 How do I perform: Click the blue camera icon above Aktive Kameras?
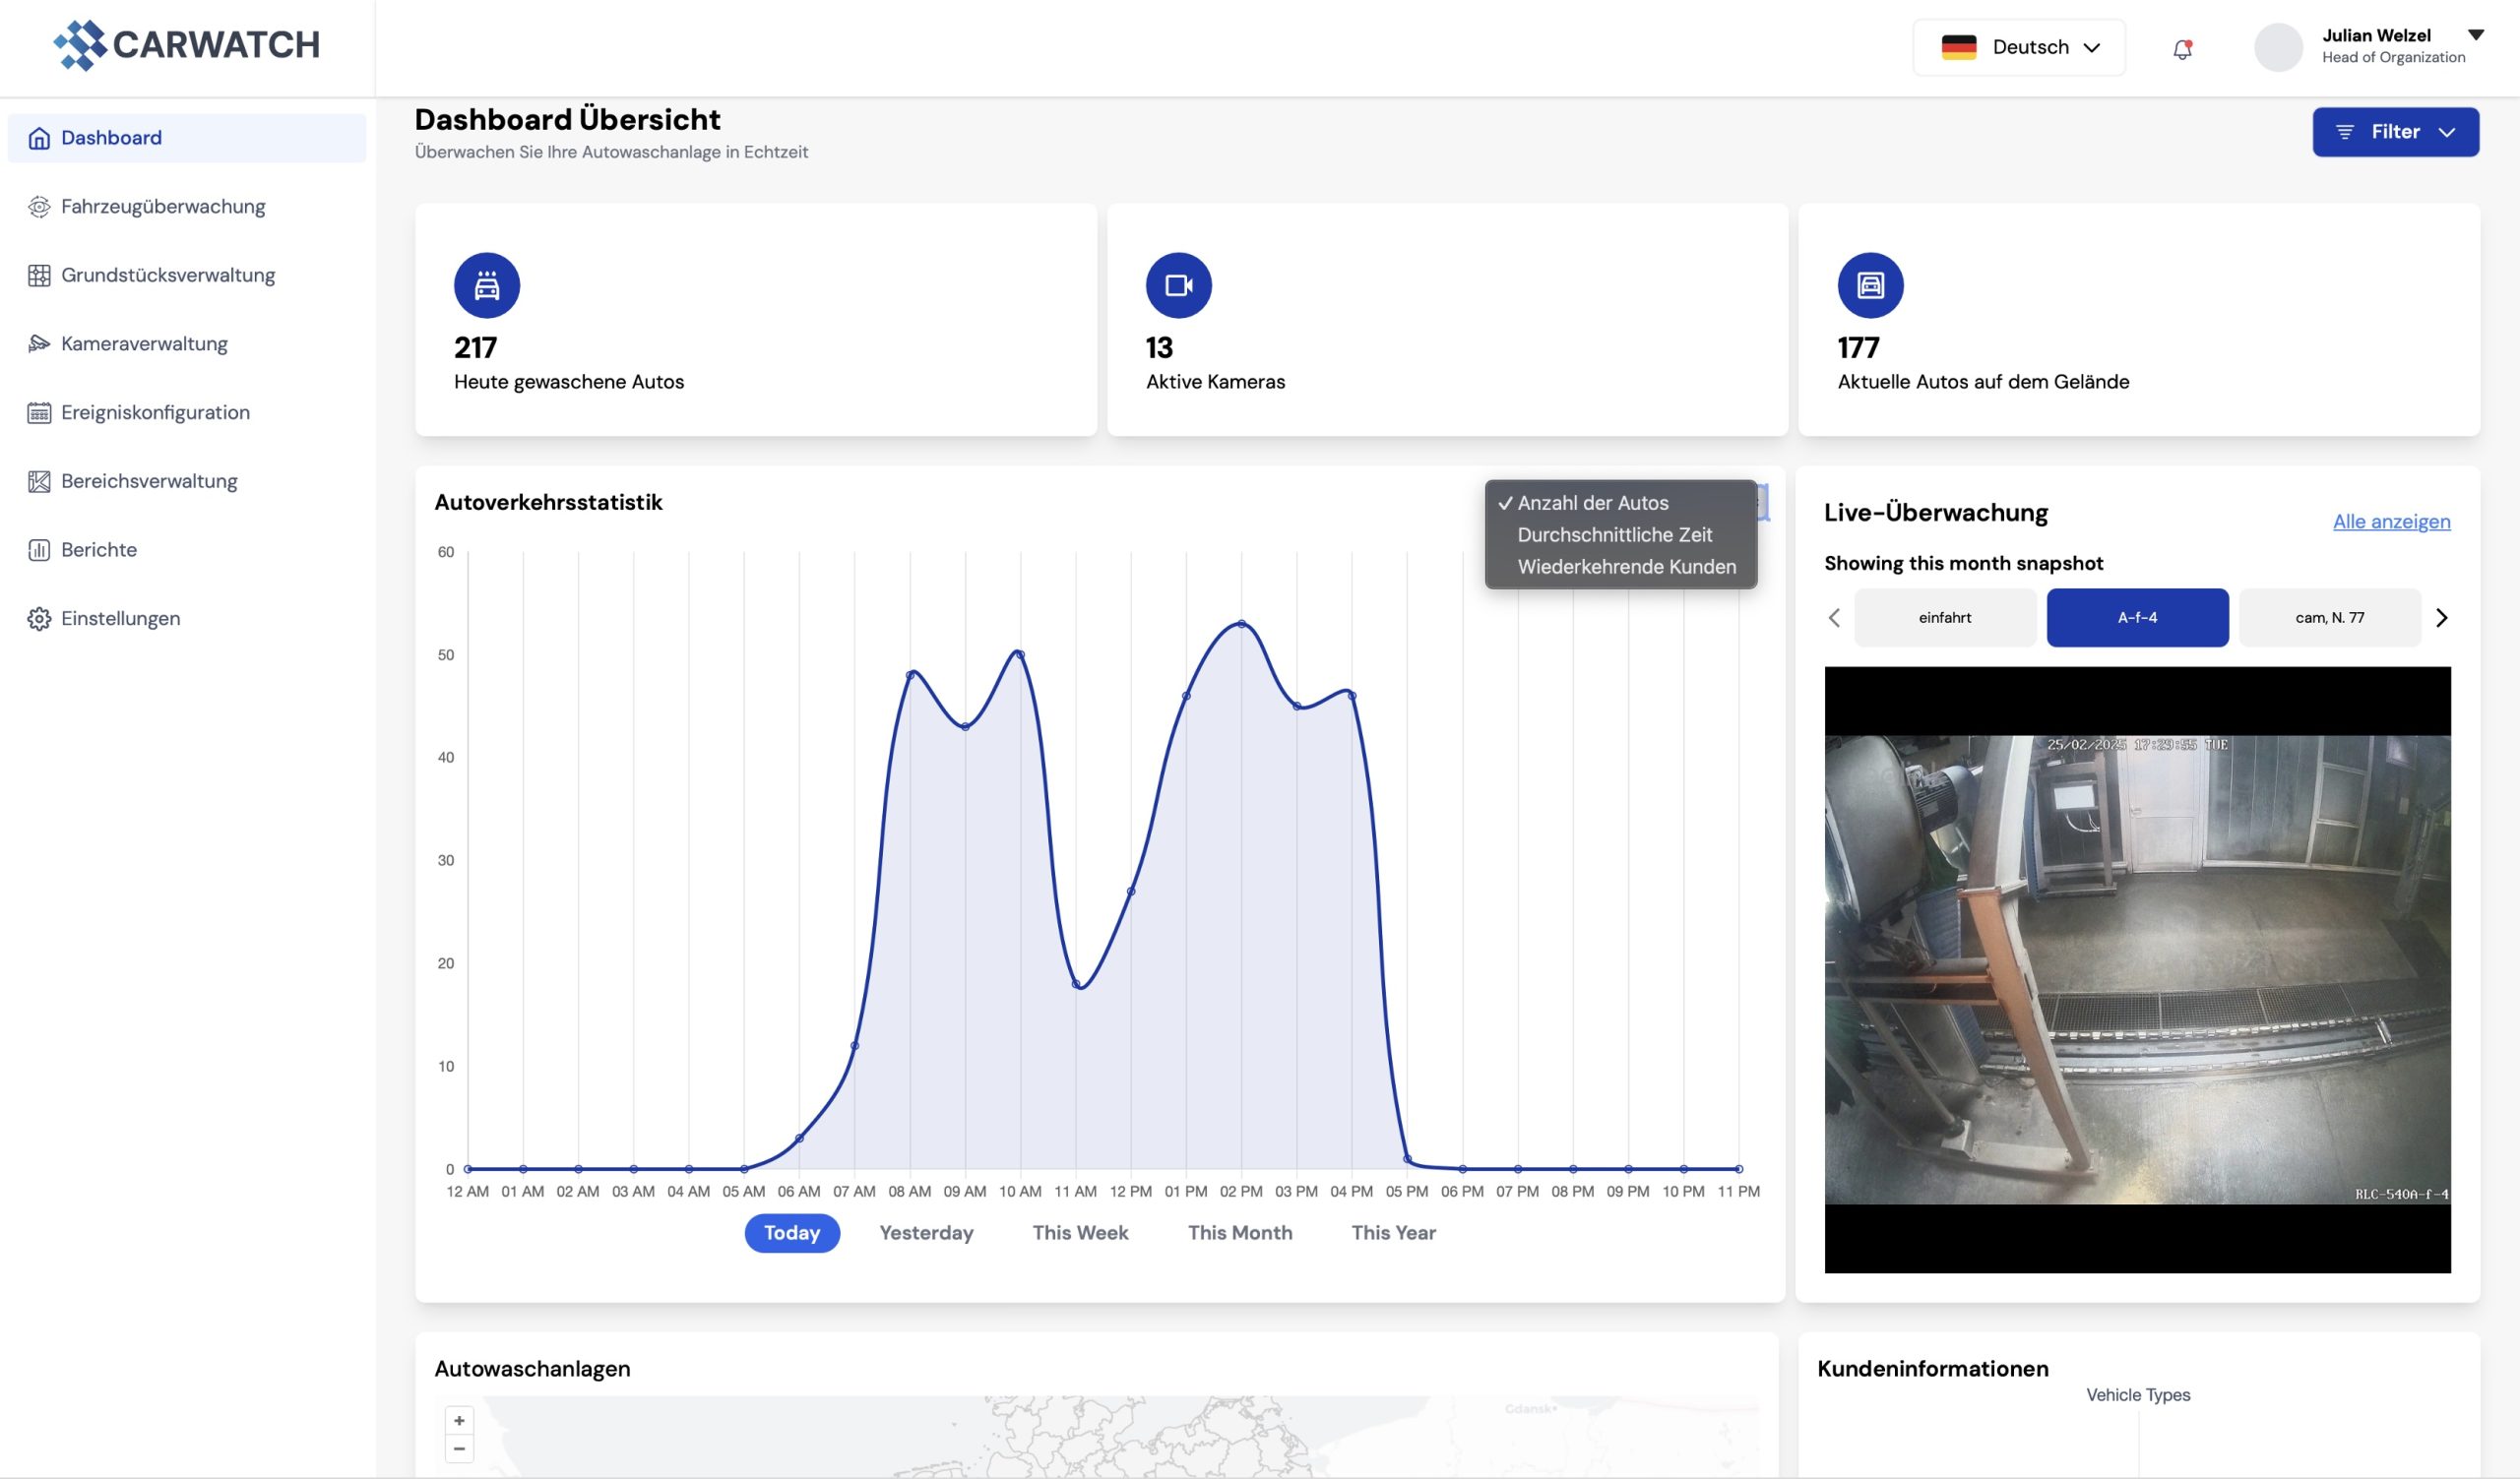[1178, 285]
